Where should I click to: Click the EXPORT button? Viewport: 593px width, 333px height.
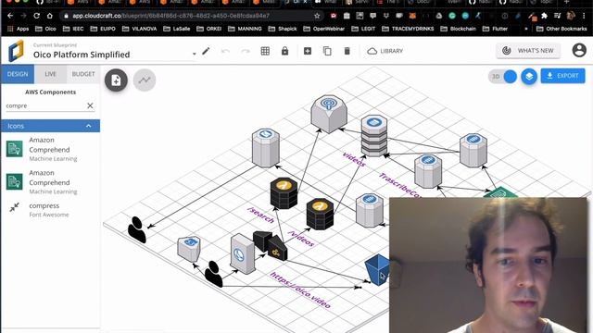562,76
